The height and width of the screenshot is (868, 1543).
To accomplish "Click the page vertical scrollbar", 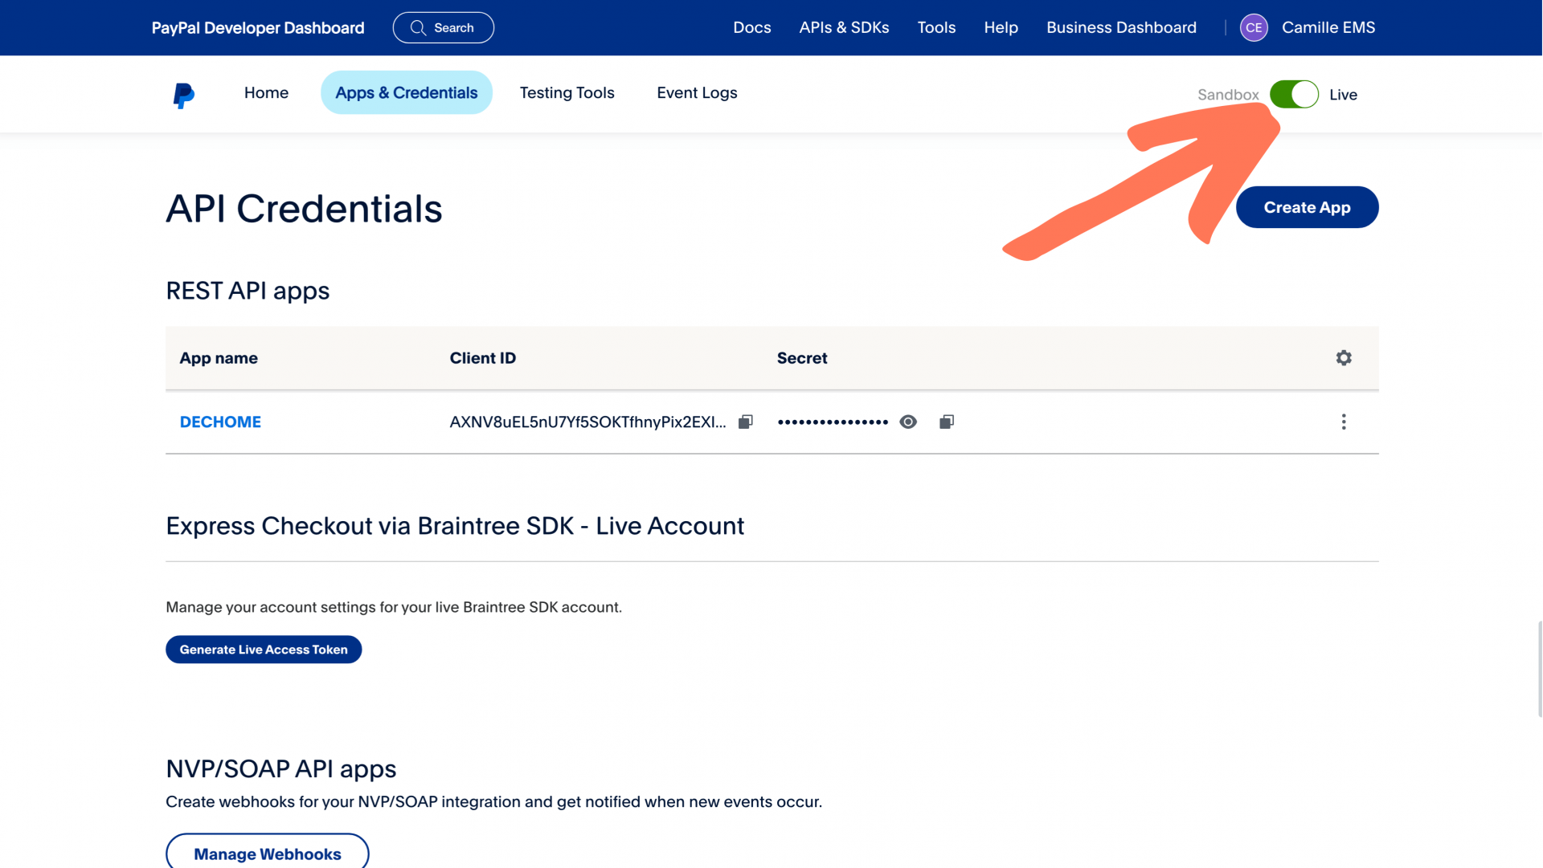I will [x=1540, y=668].
